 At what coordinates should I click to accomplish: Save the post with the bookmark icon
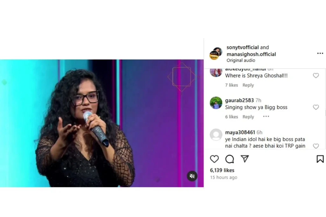[320, 159]
